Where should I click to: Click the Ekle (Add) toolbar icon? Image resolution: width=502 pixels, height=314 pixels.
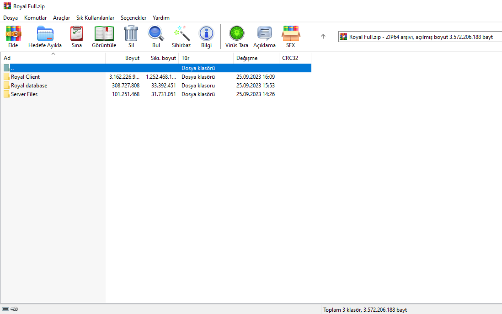tap(13, 33)
